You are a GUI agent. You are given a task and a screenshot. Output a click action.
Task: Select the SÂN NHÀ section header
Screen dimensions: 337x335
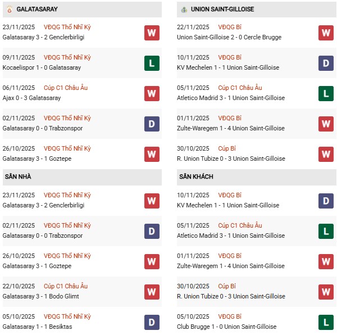click(x=18, y=176)
